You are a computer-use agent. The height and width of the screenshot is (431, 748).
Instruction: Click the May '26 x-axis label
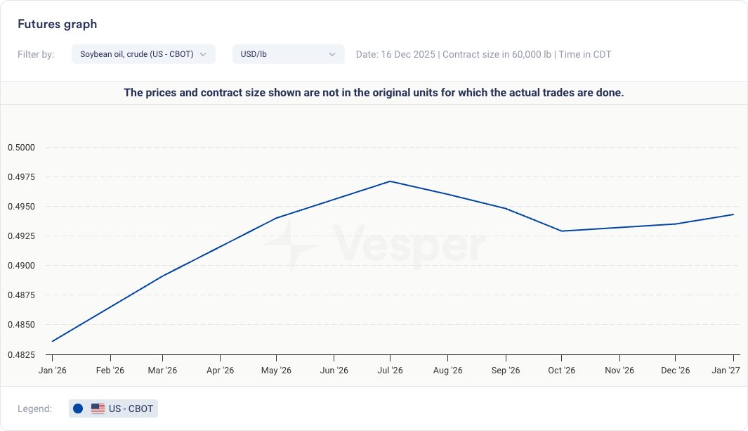pyautogui.click(x=276, y=371)
